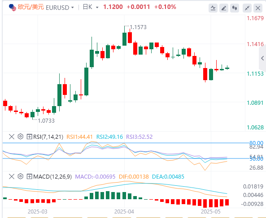The image size is (266, 218).
Task: Toggle the plus box beside MACD(12,26,9)
Action: [29, 176]
